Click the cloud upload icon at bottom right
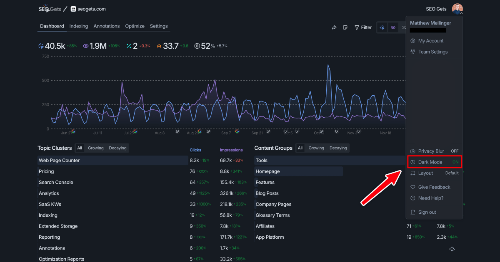This screenshot has width=500, height=262. pos(452,249)
